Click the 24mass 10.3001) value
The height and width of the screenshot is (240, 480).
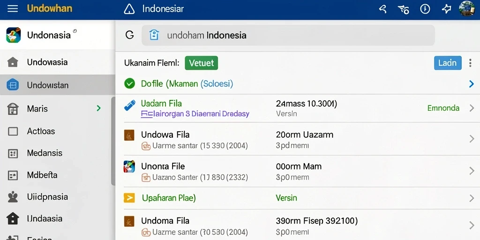pos(307,104)
